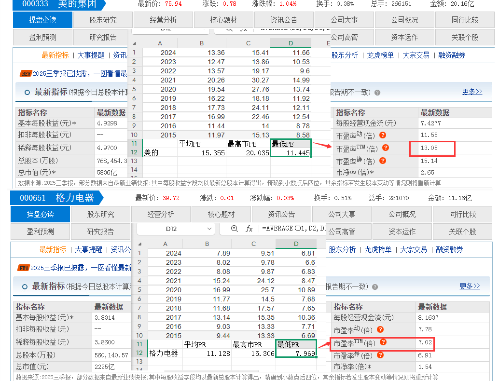The width and height of the screenshot is (499, 381).
Task: Open 同行比较 tab on 格力电器 page
Action: (x=462, y=214)
